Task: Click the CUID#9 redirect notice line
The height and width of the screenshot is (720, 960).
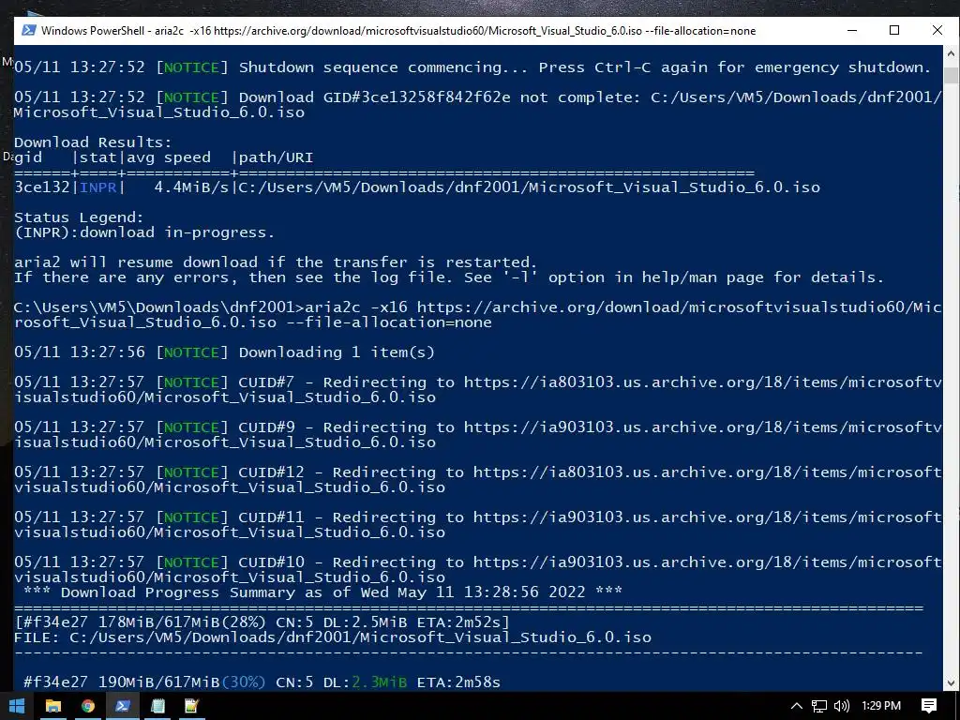Action: [477, 435]
